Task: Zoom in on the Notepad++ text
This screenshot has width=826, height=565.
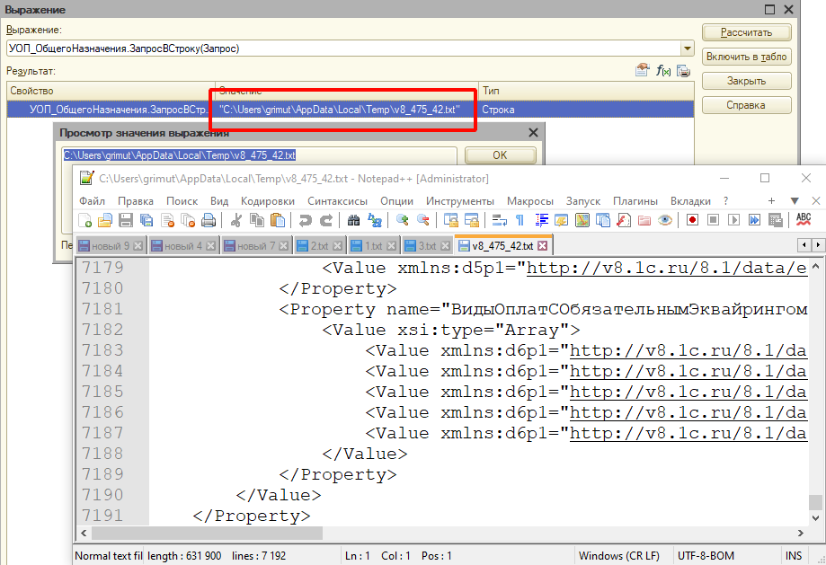Action: [x=402, y=219]
